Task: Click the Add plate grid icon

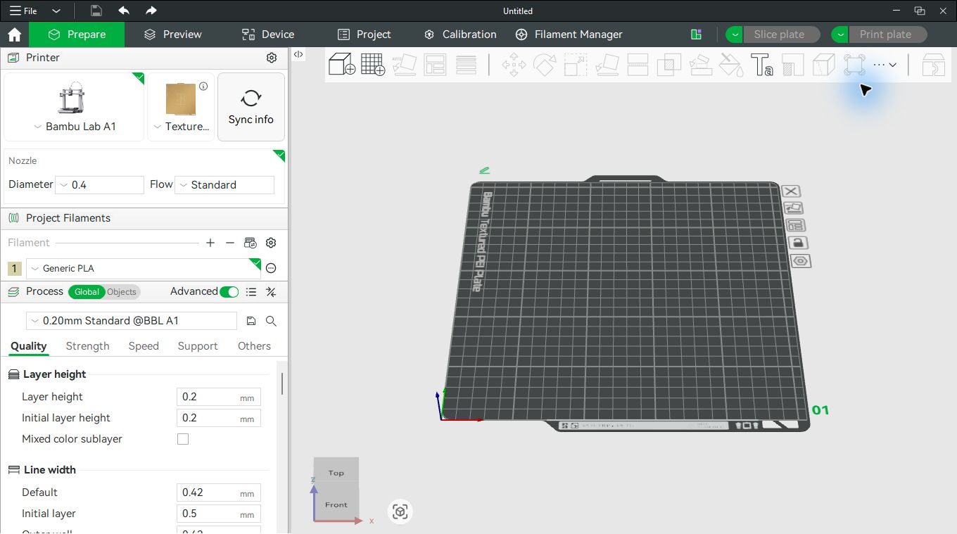Action: (373, 65)
